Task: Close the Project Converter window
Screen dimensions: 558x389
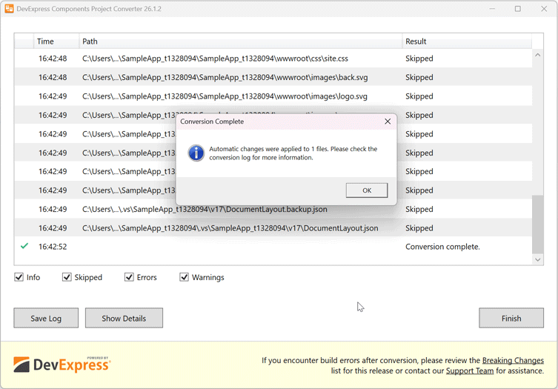Action: pyautogui.click(x=544, y=9)
